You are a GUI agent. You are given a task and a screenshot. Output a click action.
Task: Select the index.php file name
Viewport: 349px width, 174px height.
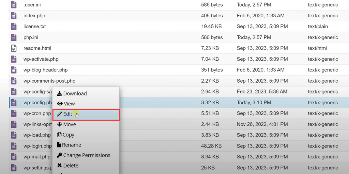coord(34,16)
